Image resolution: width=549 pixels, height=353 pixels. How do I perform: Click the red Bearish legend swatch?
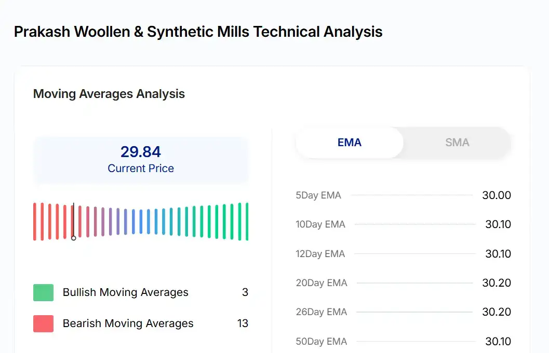pos(43,323)
